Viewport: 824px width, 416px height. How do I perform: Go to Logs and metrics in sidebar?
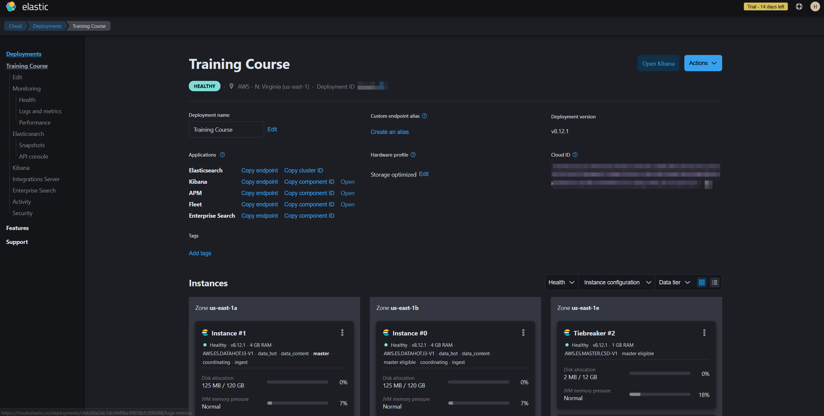tap(40, 111)
